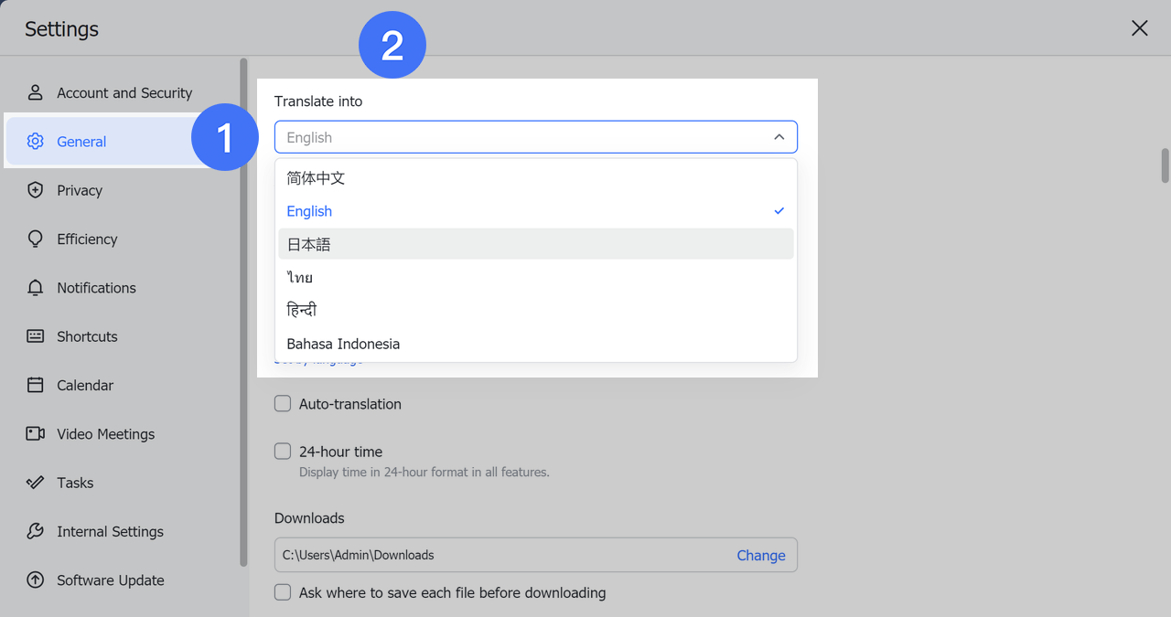Collapse the Translate into dropdown
1171x617 pixels.
(x=779, y=137)
